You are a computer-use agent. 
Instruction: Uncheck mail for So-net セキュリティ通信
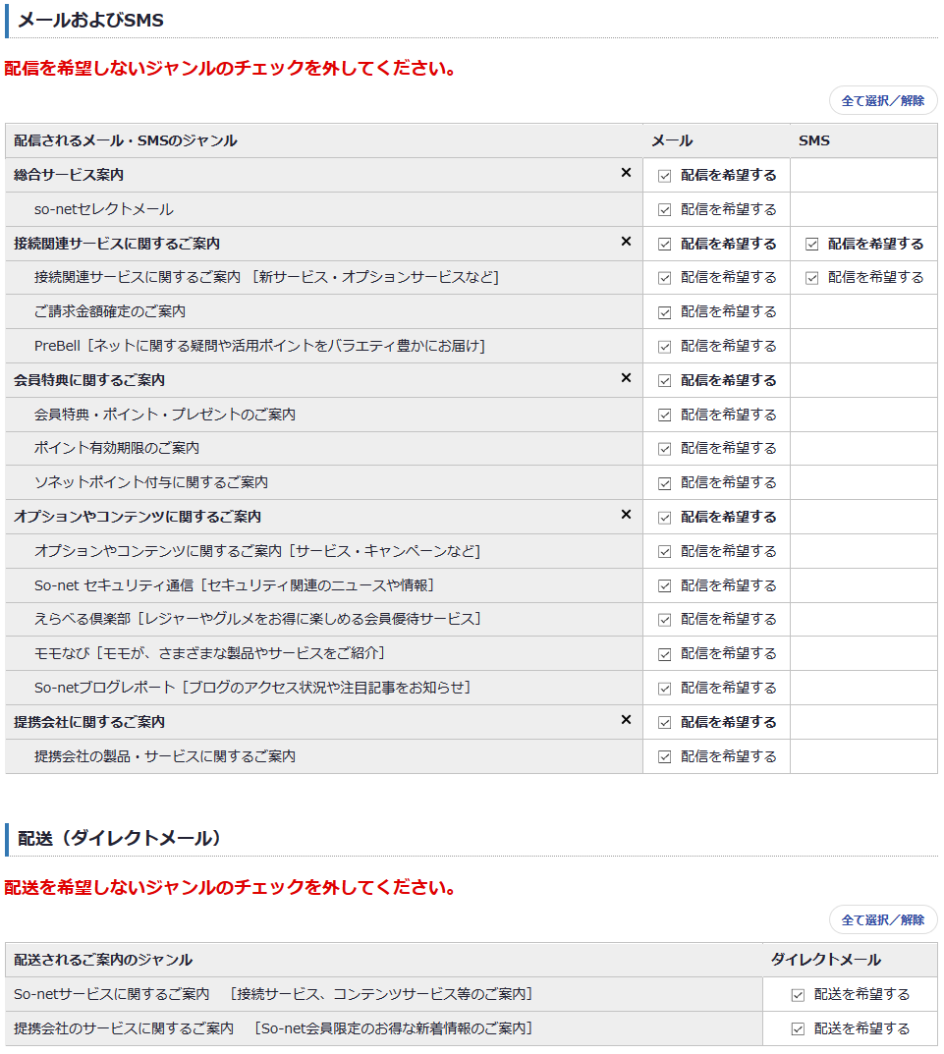click(x=665, y=585)
